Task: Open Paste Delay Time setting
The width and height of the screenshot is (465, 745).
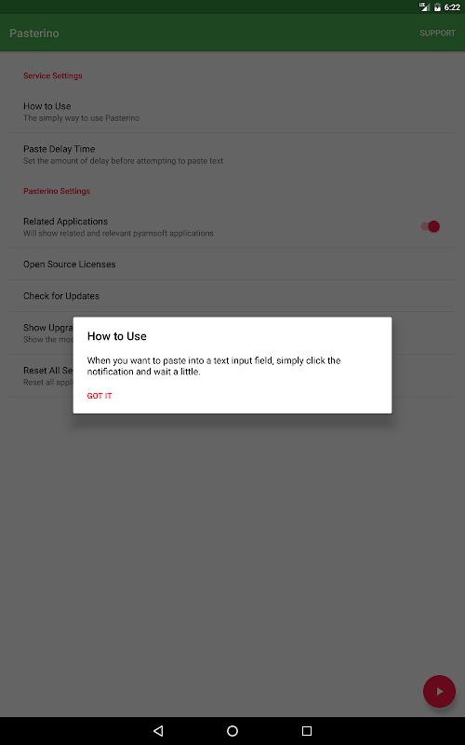Action: [x=232, y=155]
